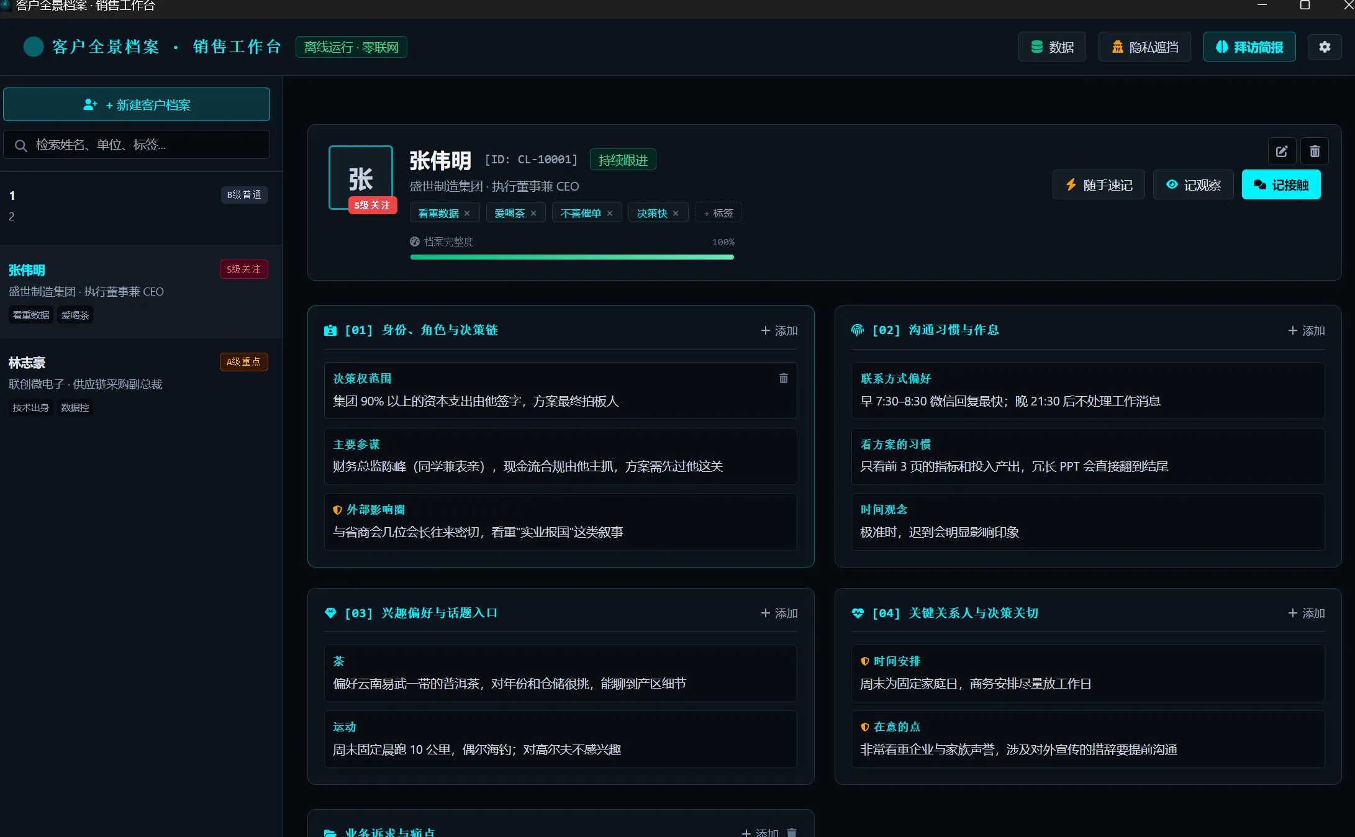
Task: Click the gem icon of section [03]
Action: [330, 613]
